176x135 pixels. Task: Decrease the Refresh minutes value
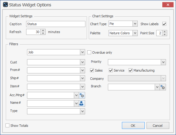(43, 33)
